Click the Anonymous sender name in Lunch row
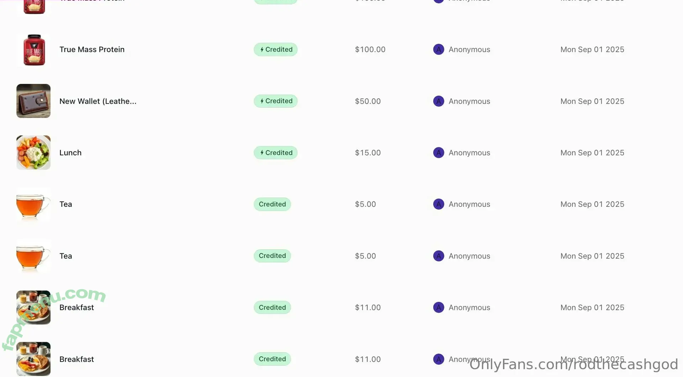This screenshot has width=683, height=377. pyautogui.click(x=469, y=153)
